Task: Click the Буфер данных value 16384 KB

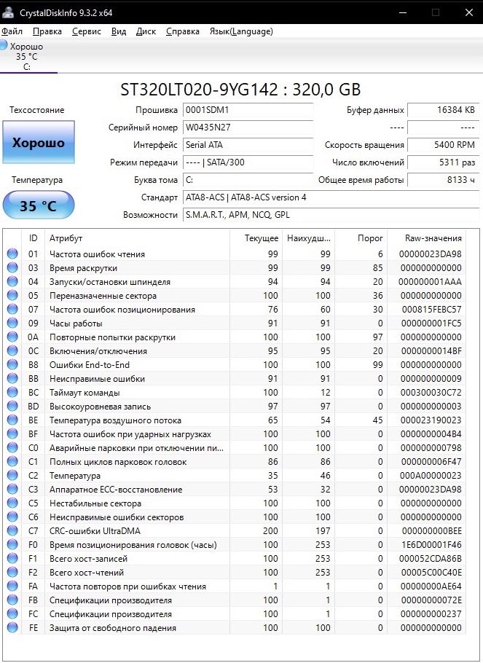Action: pyautogui.click(x=443, y=110)
